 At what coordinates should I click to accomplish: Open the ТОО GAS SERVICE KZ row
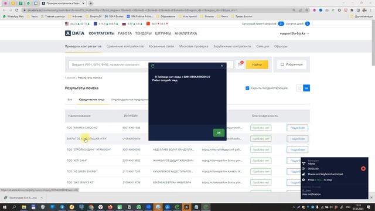click(187, 182)
